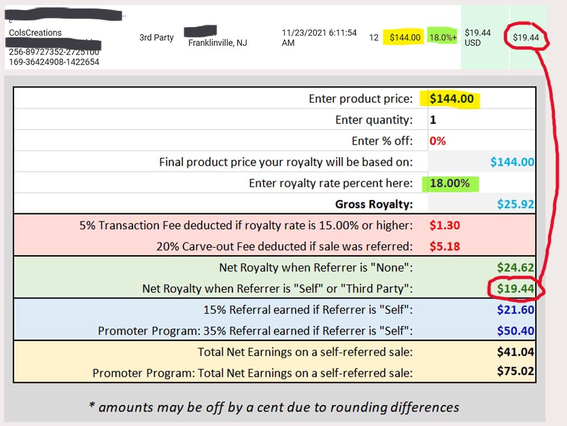The height and width of the screenshot is (426, 567).
Task: Select the circled $19.44 in the top row
Action: [526, 37]
